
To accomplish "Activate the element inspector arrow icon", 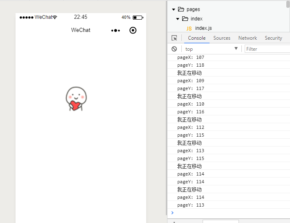I will [174, 38].
